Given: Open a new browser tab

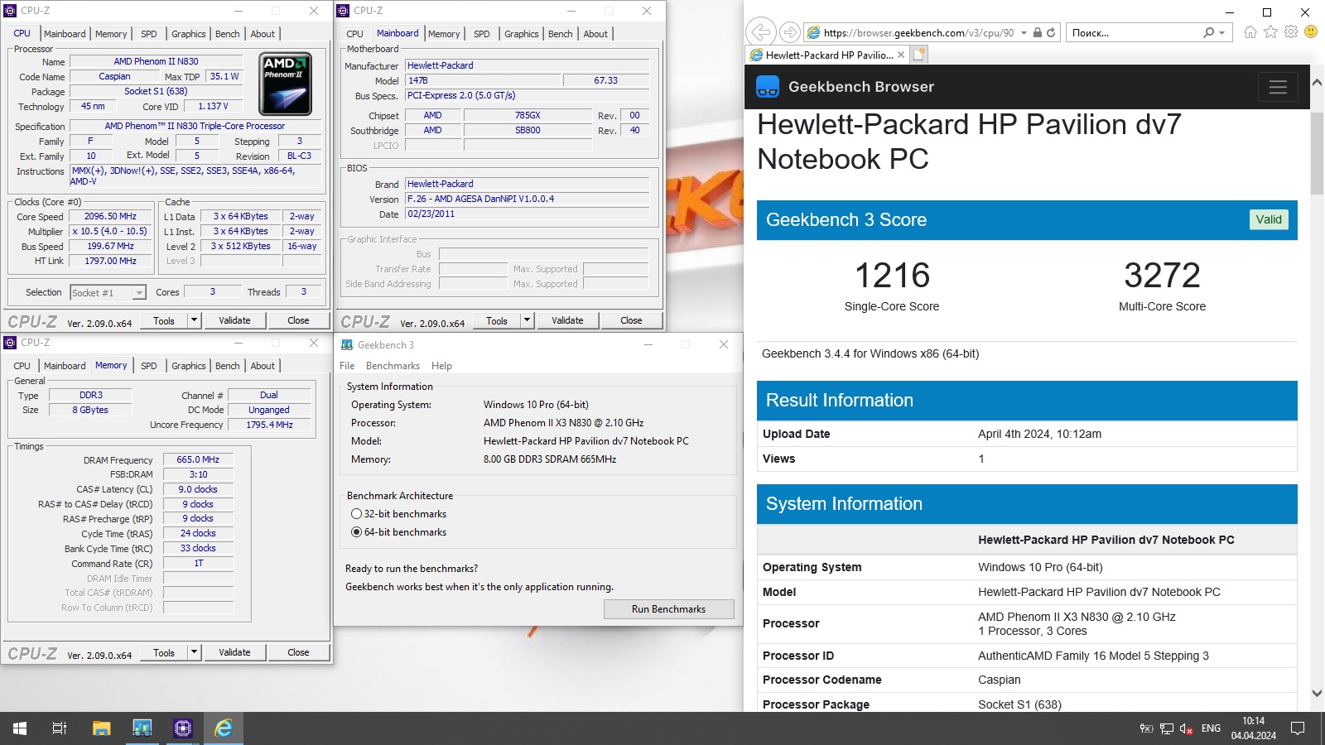Looking at the screenshot, I should coord(919,55).
